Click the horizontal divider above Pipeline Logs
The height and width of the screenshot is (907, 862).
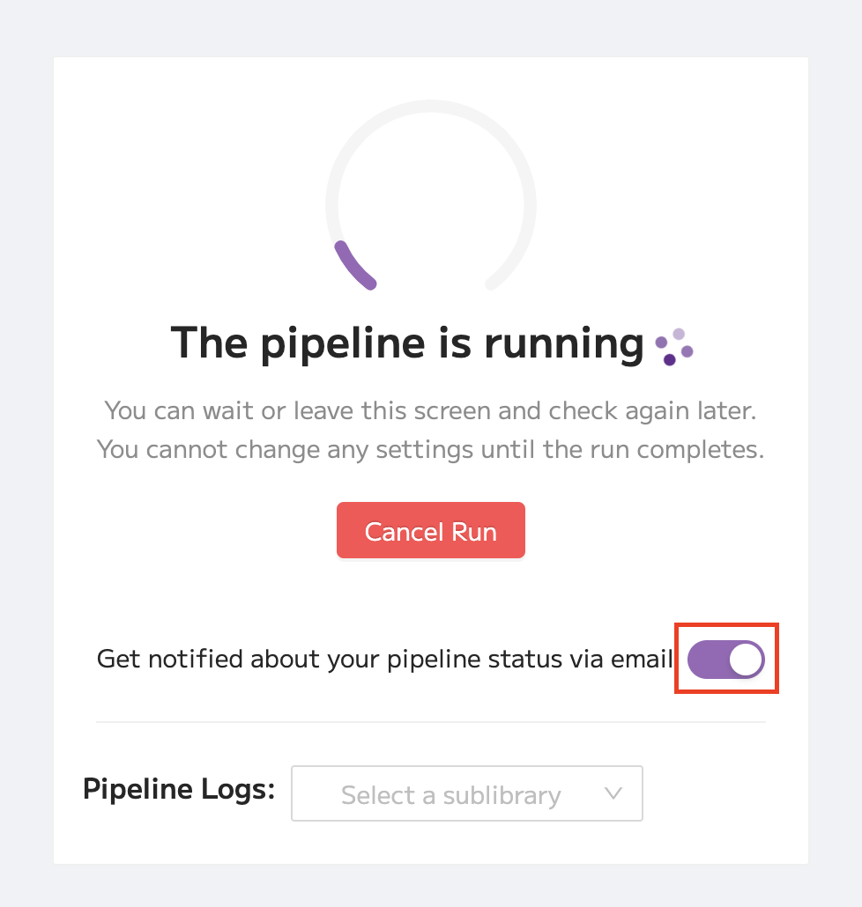coord(431,722)
